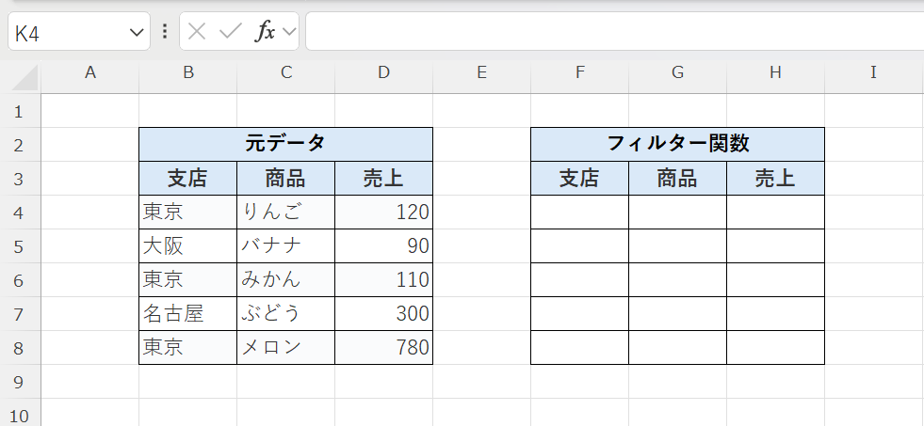Select column B header
This screenshot has height=426, width=924.
(188, 72)
